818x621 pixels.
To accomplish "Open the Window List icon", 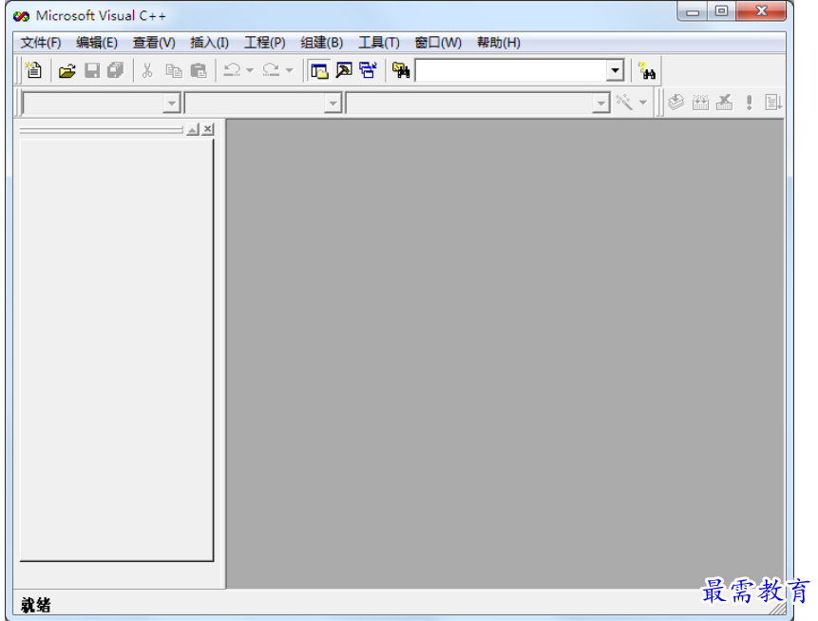I will click(x=369, y=70).
